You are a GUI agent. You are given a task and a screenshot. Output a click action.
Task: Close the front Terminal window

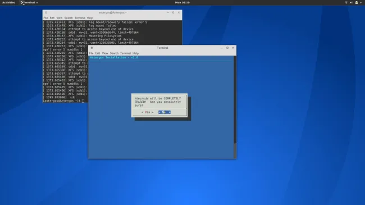(233, 48)
